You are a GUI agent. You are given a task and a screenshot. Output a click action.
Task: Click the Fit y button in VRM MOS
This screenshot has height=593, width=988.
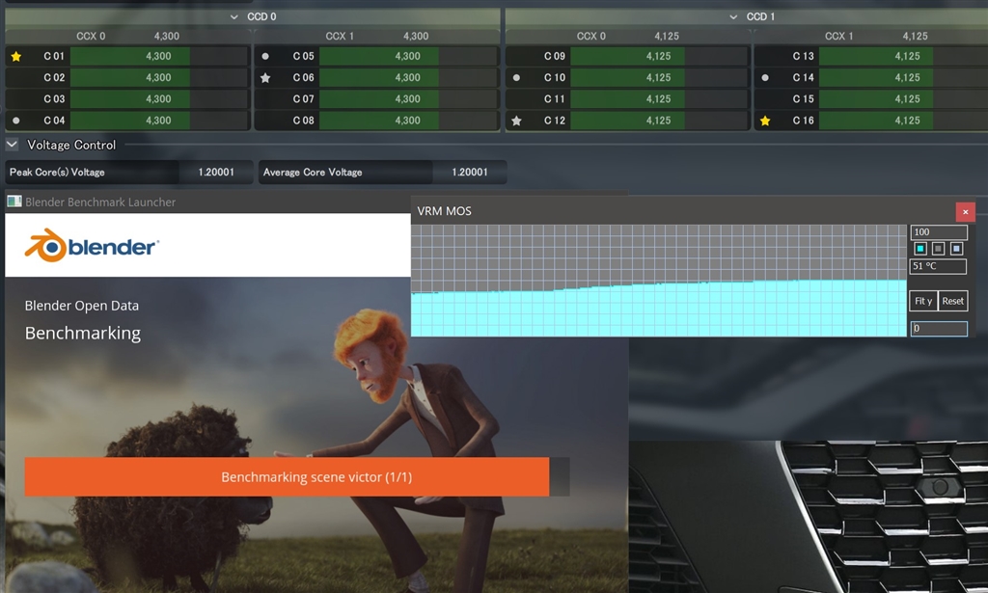click(x=923, y=301)
